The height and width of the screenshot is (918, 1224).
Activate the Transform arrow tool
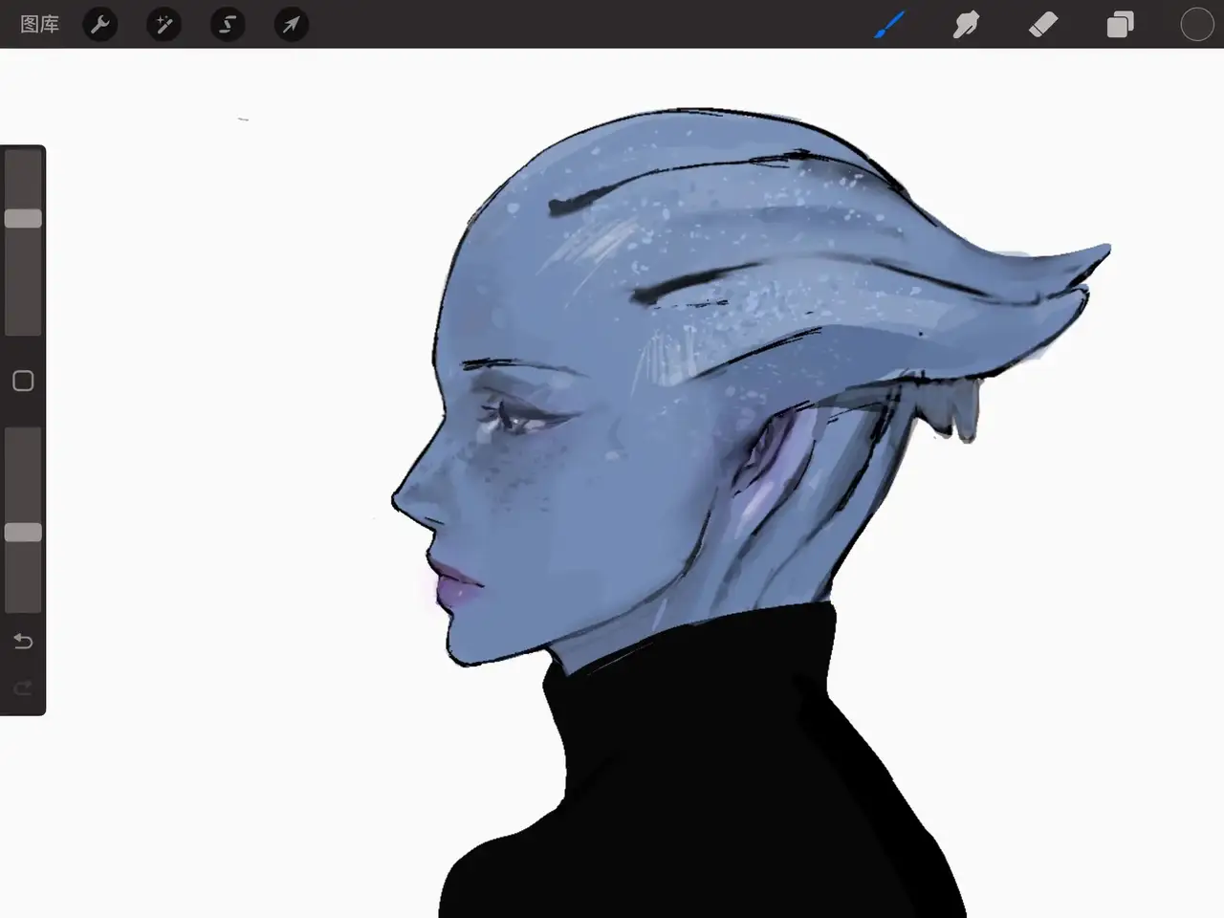click(291, 24)
